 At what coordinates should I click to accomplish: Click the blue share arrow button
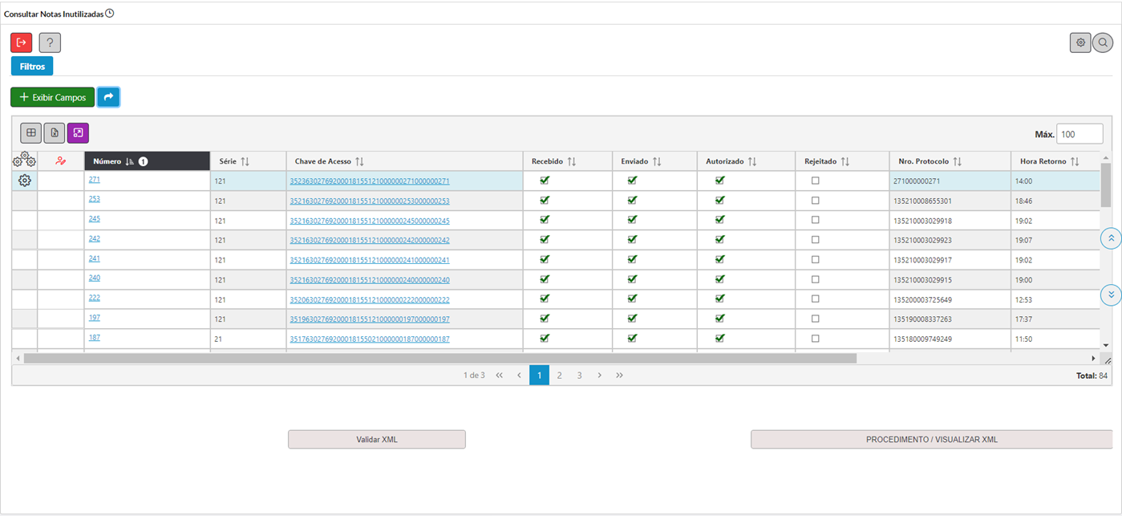[x=108, y=97]
